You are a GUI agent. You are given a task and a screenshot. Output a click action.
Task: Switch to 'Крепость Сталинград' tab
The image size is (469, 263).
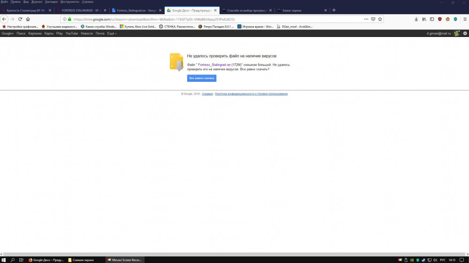click(x=26, y=10)
